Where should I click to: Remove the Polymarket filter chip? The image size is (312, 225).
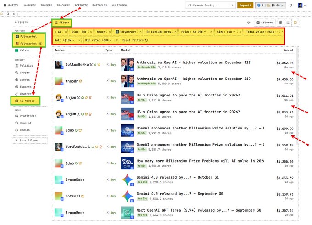[x=140, y=32]
